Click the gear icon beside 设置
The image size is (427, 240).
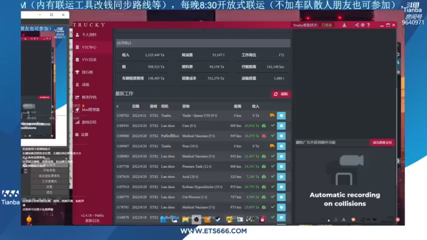(77, 135)
